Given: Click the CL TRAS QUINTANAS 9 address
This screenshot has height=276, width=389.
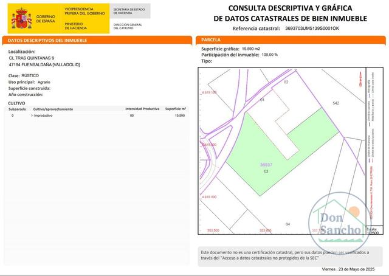Looking at the screenshot, I should tap(32, 58).
